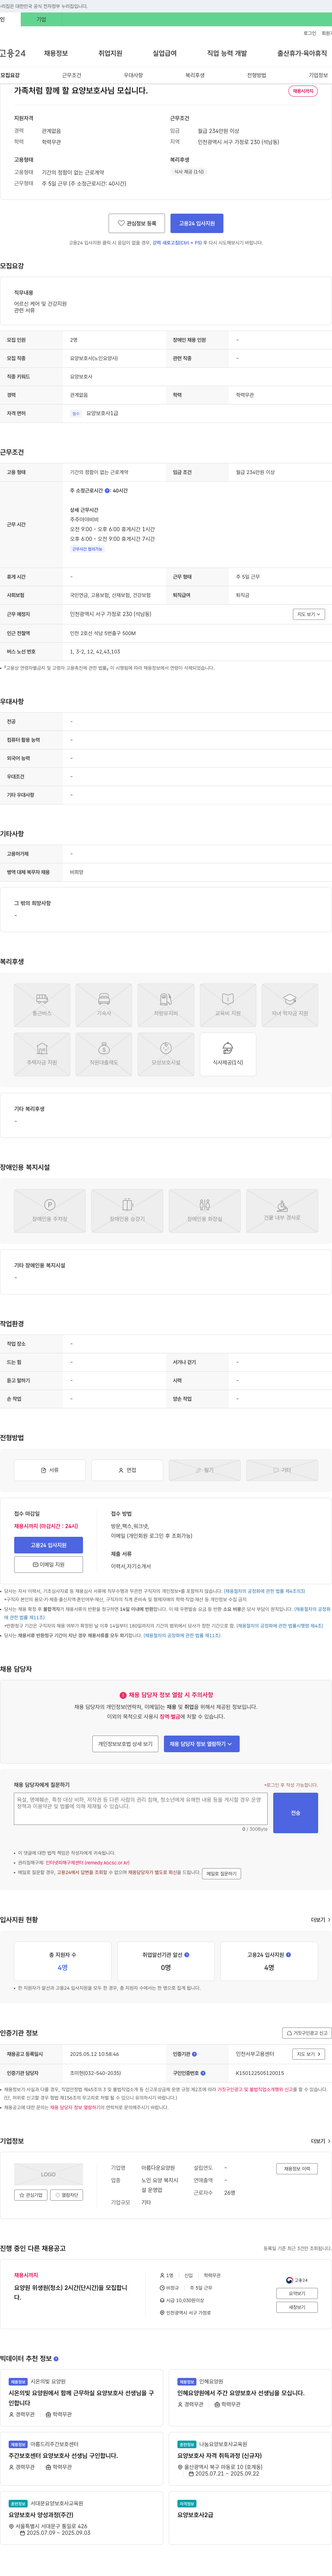
Task: Click the 이메일 지원 button
Action: click(x=48, y=1565)
